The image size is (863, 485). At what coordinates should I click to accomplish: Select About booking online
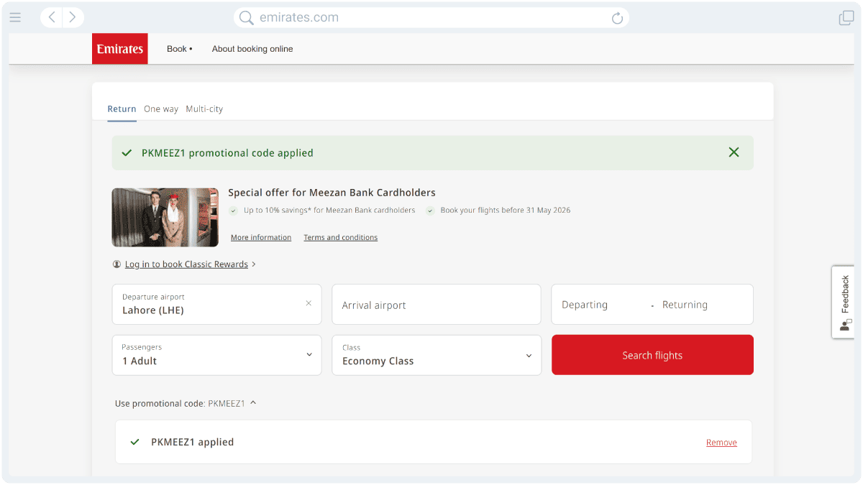(x=252, y=48)
